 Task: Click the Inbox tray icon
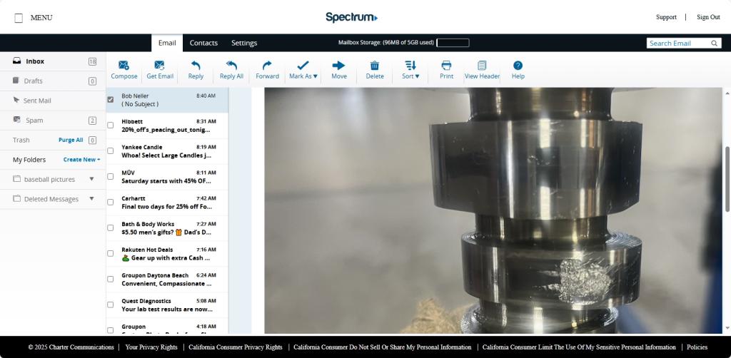coord(17,61)
